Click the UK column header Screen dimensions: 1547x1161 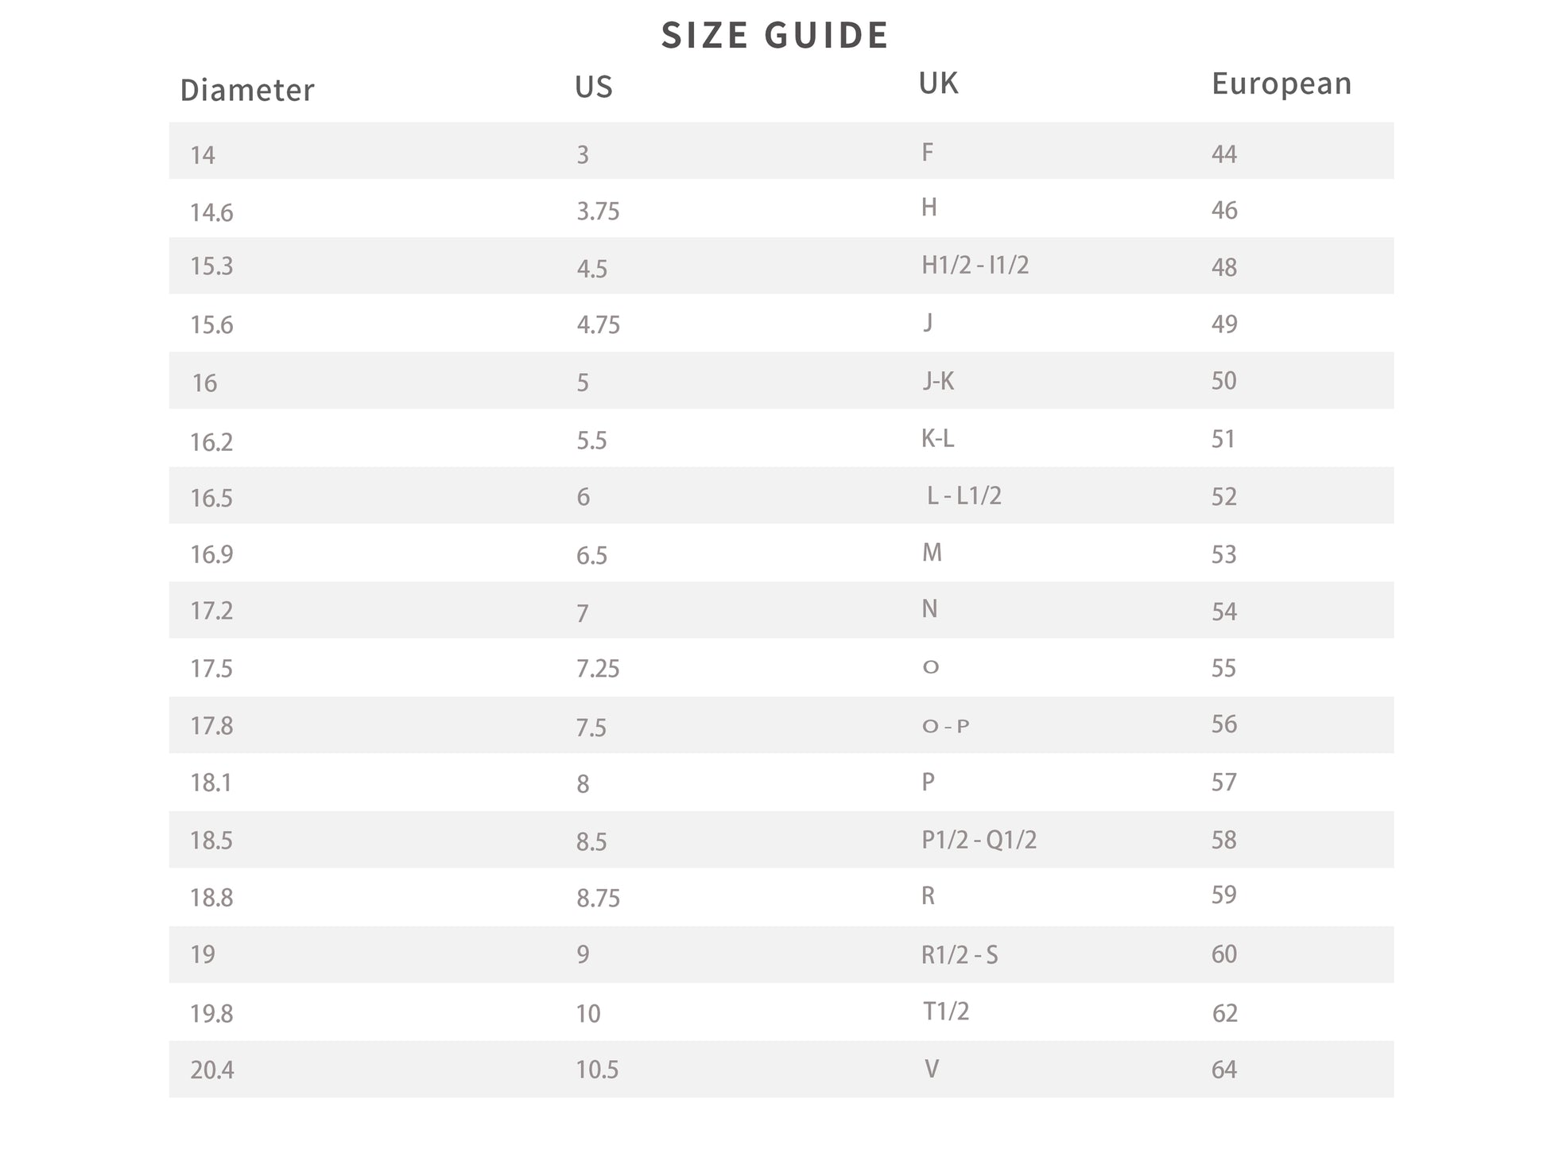click(x=938, y=83)
